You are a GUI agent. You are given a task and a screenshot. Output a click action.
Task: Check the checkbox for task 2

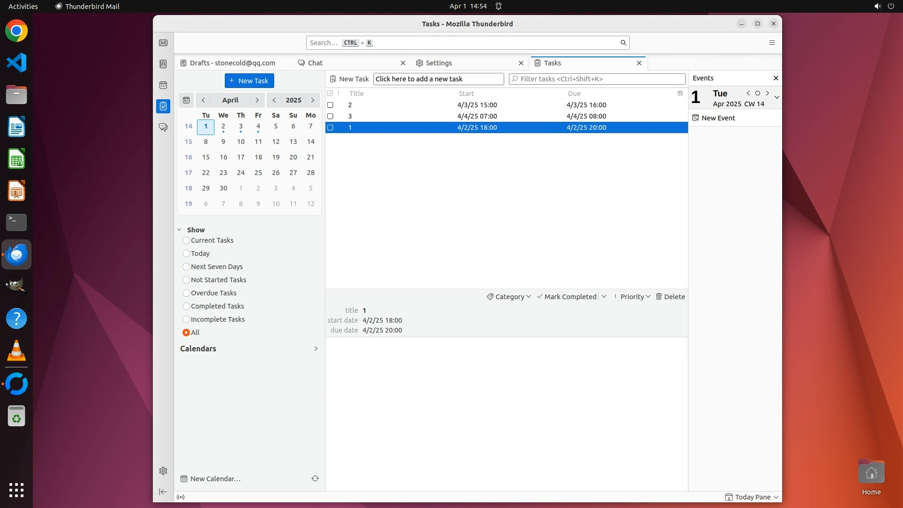pos(330,105)
